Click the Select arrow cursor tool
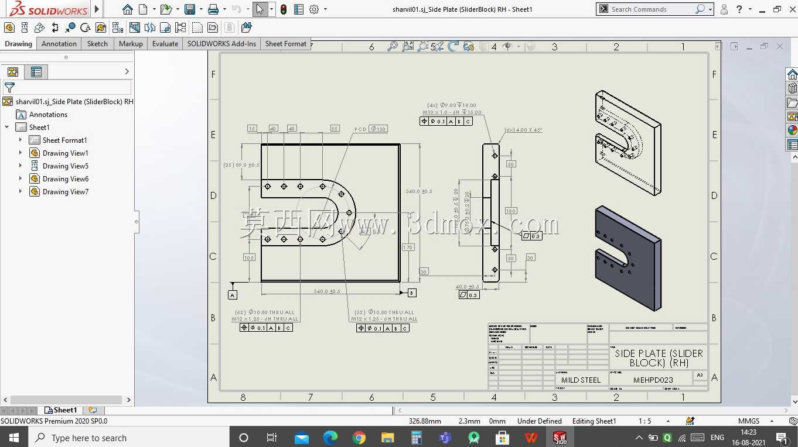 click(260, 9)
